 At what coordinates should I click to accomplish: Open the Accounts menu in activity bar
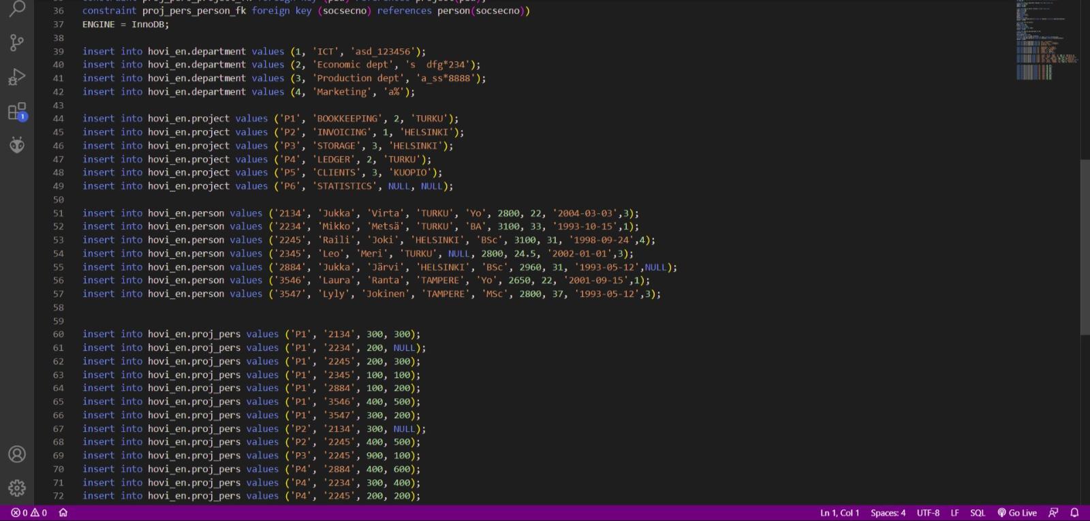pos(17,454)
